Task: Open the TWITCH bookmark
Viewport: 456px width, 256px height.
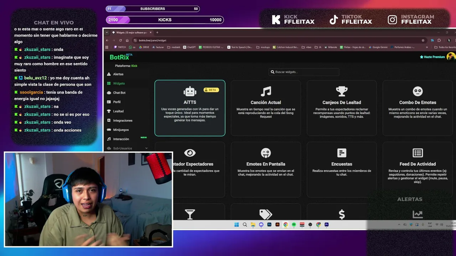Action: click(120, 47)
